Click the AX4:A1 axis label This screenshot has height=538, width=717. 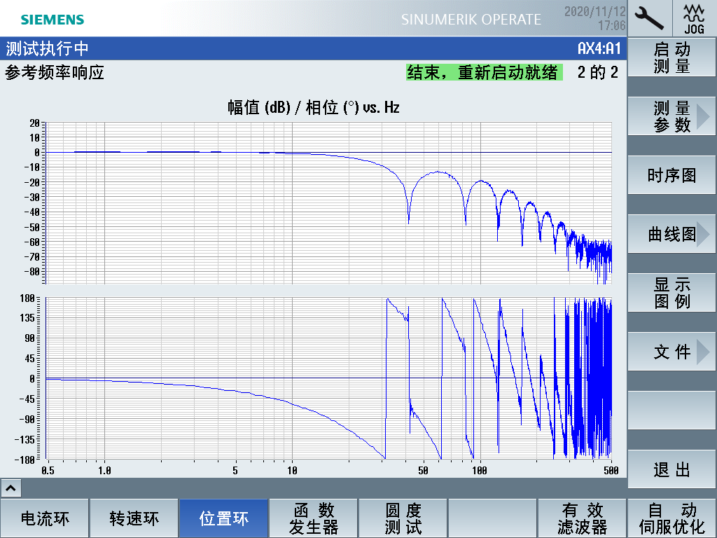click(x=599, y=49)
